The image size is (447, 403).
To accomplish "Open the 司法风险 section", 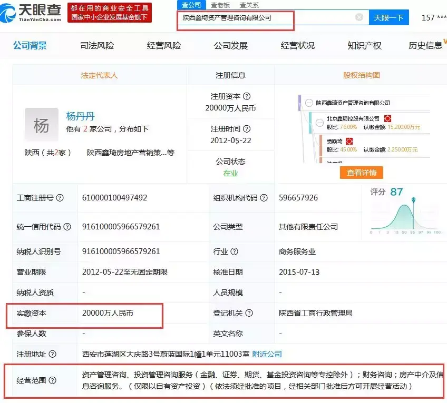I will pyautogui.click(x=97, y=46).
